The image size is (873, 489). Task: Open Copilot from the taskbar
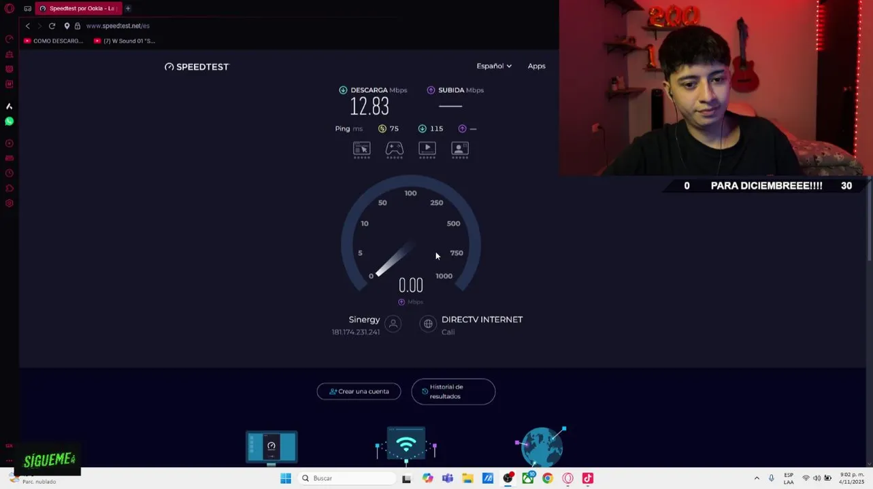[x=427, y=478]
